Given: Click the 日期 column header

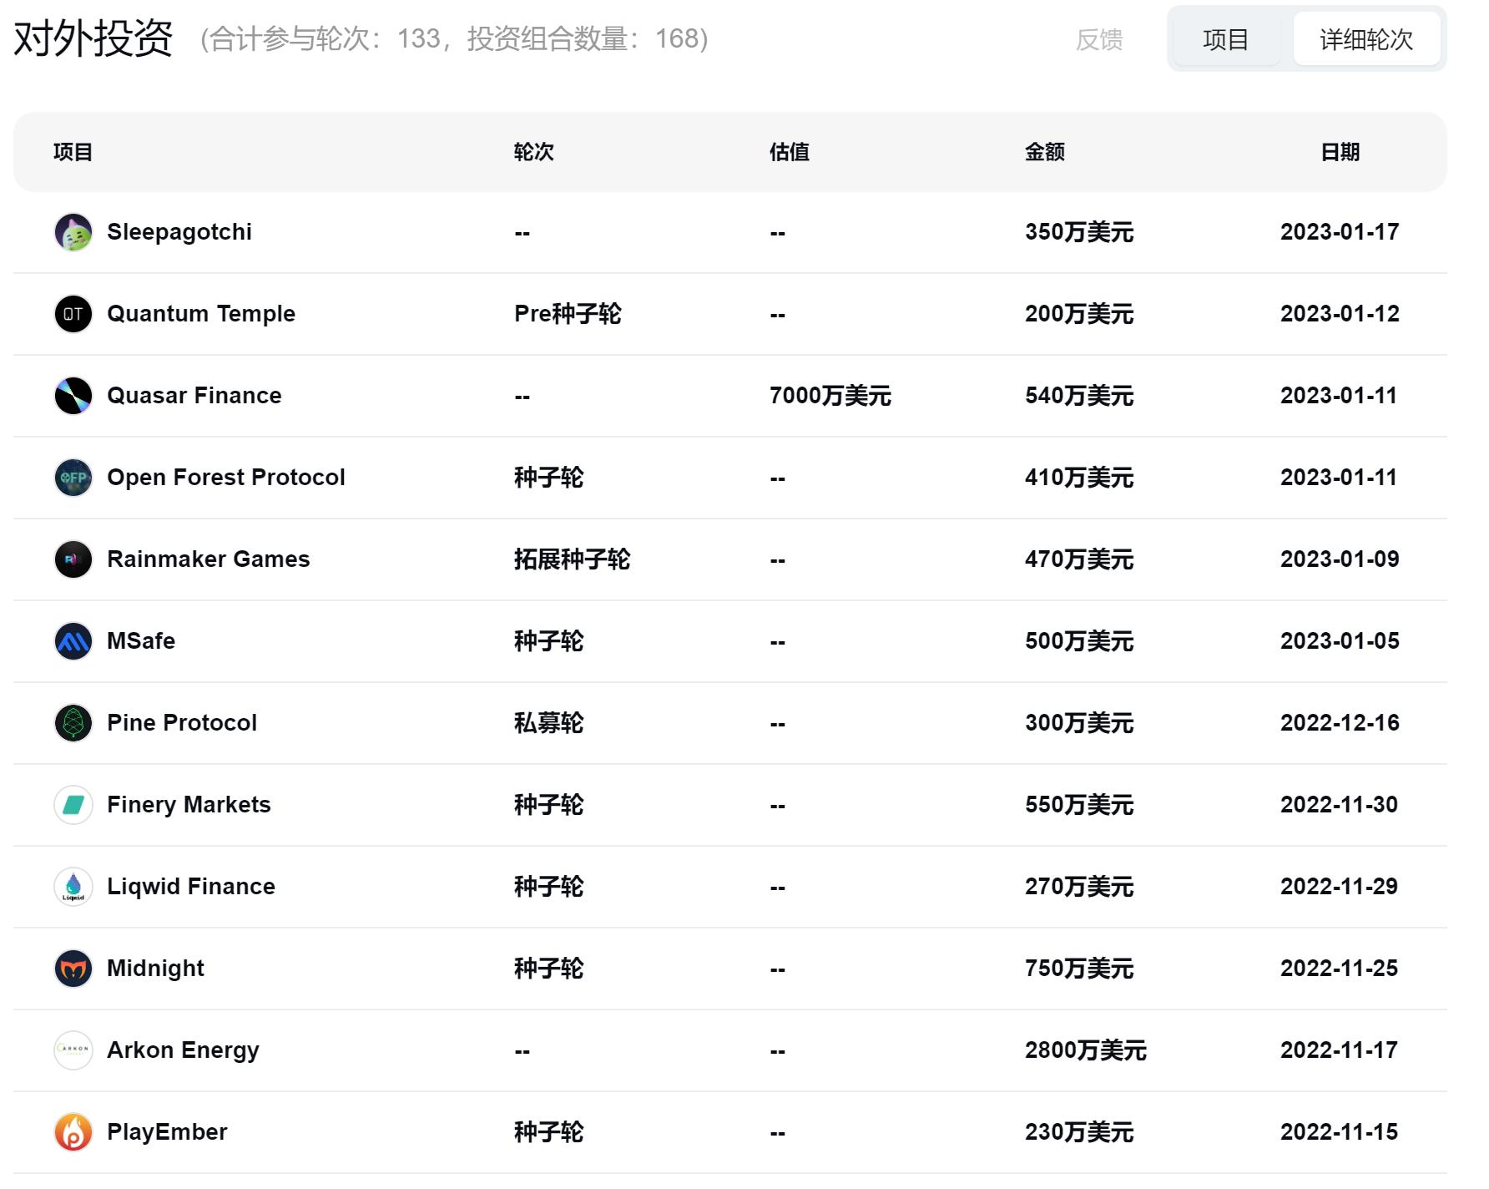Looking at the screenshot, I should coord(1344,151).
